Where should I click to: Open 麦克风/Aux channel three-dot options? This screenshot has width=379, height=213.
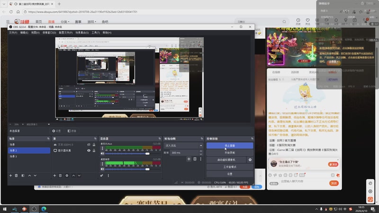(x=102, y=148)
